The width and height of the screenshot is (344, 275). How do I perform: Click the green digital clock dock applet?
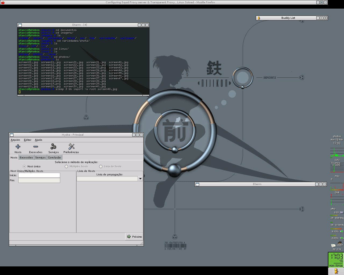pos(336,260)
